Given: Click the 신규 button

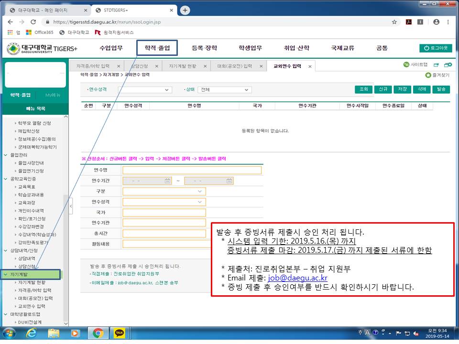Looking at the screenshot, I should (x=383, y=89).
